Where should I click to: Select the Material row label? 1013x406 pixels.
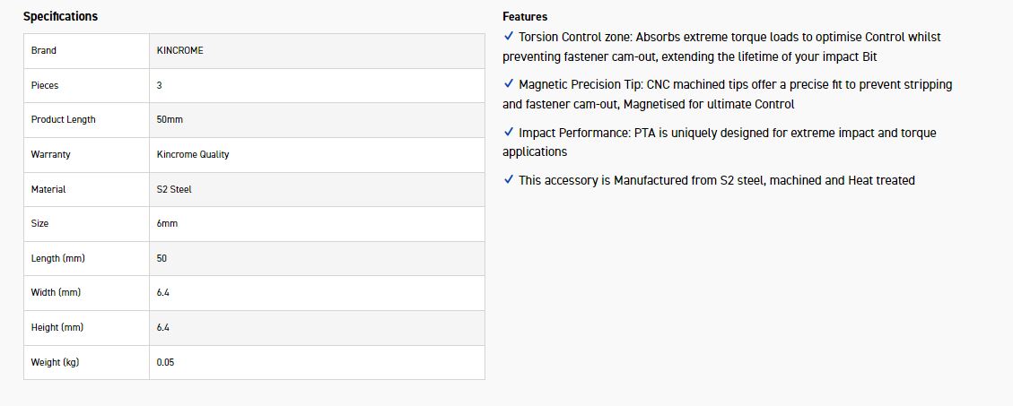[48, 189]
